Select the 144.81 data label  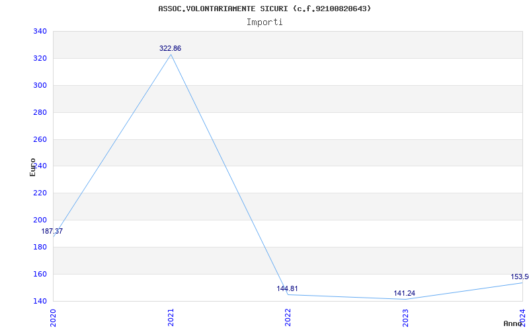tap(287, 288)
